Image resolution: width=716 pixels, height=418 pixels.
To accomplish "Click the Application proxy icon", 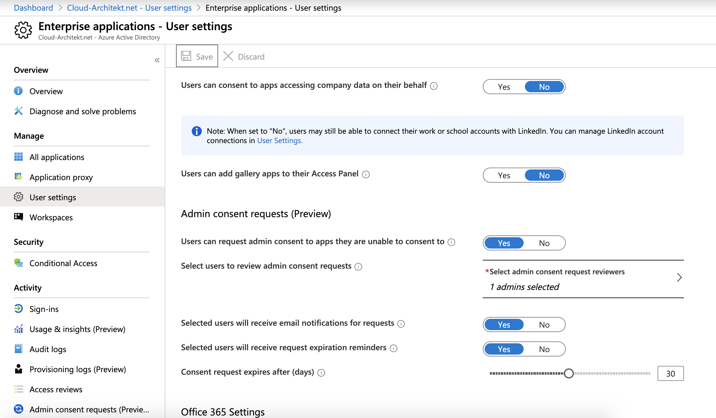I will (x=19, y=177).
